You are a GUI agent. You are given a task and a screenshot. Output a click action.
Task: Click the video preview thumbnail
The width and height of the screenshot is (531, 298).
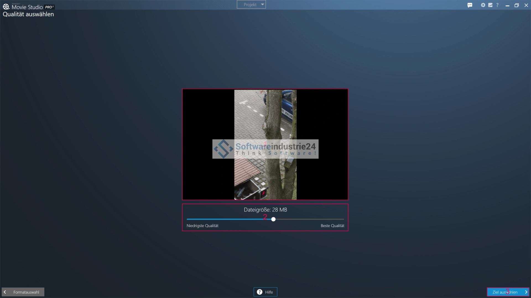(x=265, y=116)
